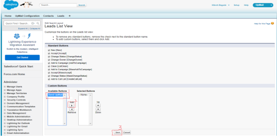This screenshot has height=140, width=277.
Task: Save the Leads list view layout
Action: coord(117,132)
